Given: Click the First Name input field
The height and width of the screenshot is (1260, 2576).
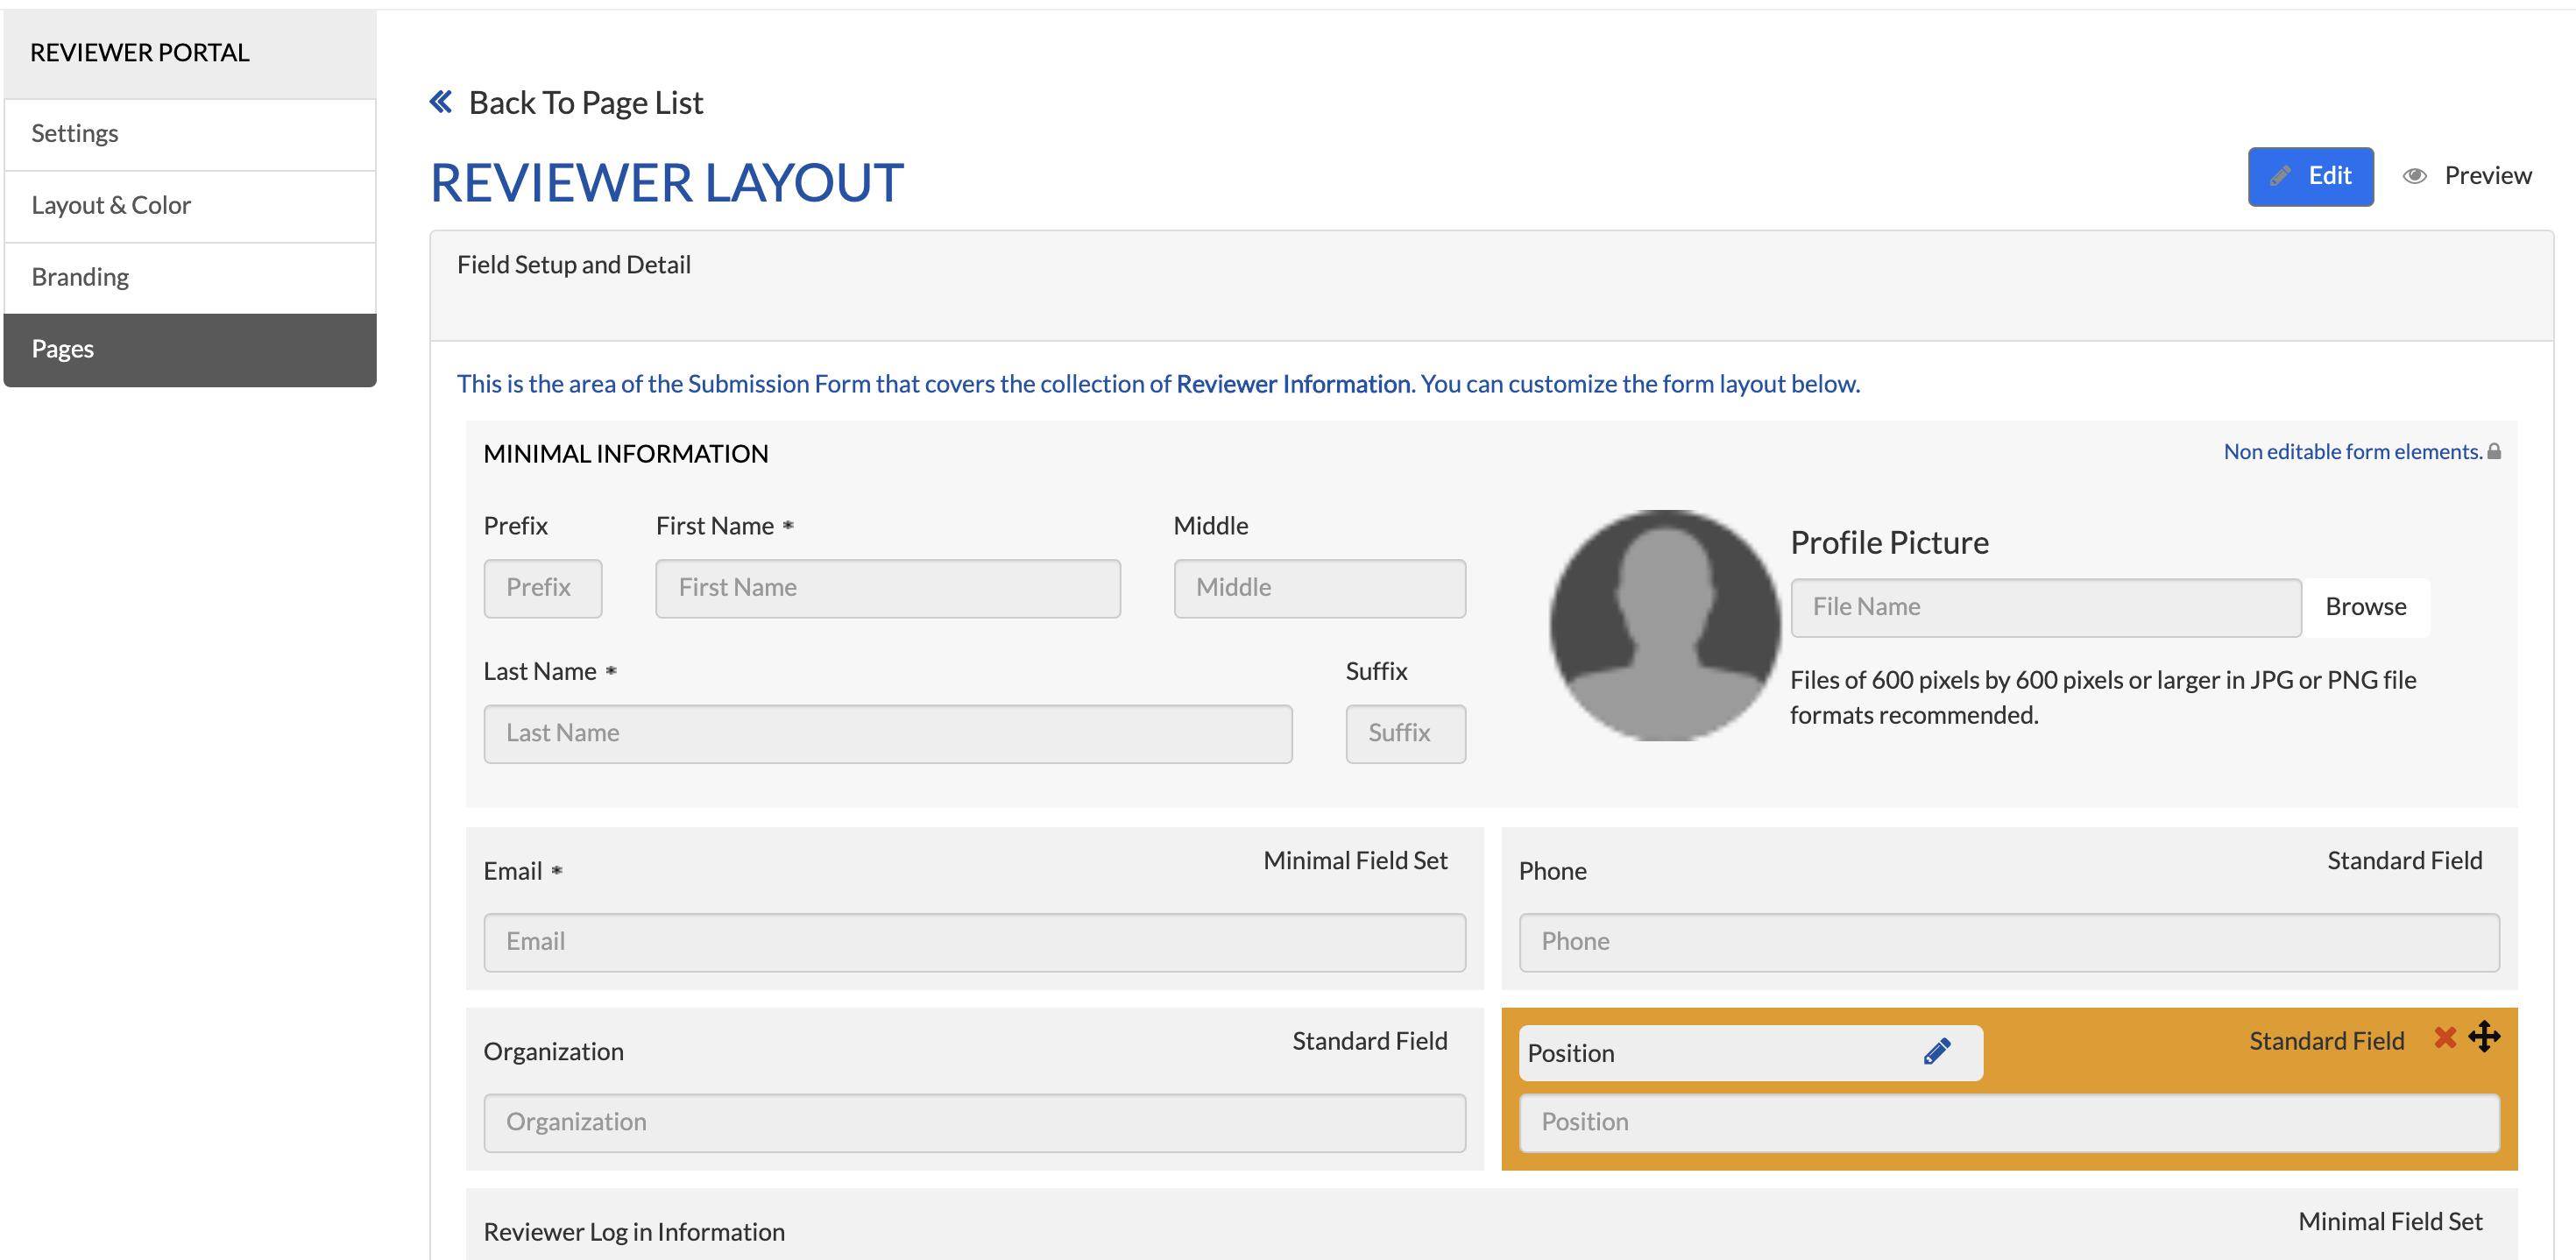Looking at the screenshot, I should point(888,588).
